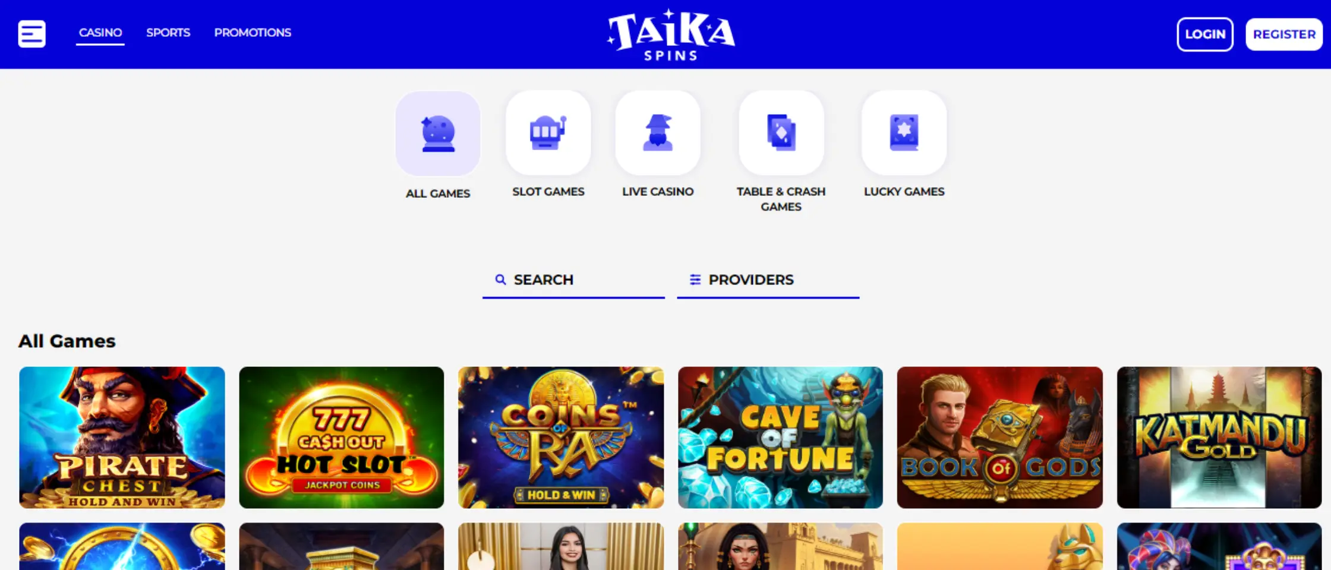Open the Live Casino wizard icon
This screenshot has width=1331, height=570.
tap(658, 133)
